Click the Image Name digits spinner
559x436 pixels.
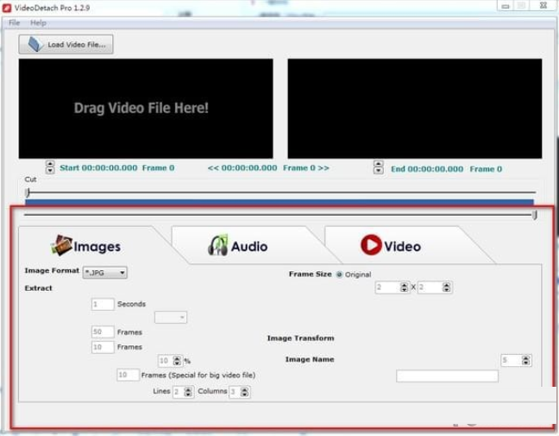[x=516, y=360]
